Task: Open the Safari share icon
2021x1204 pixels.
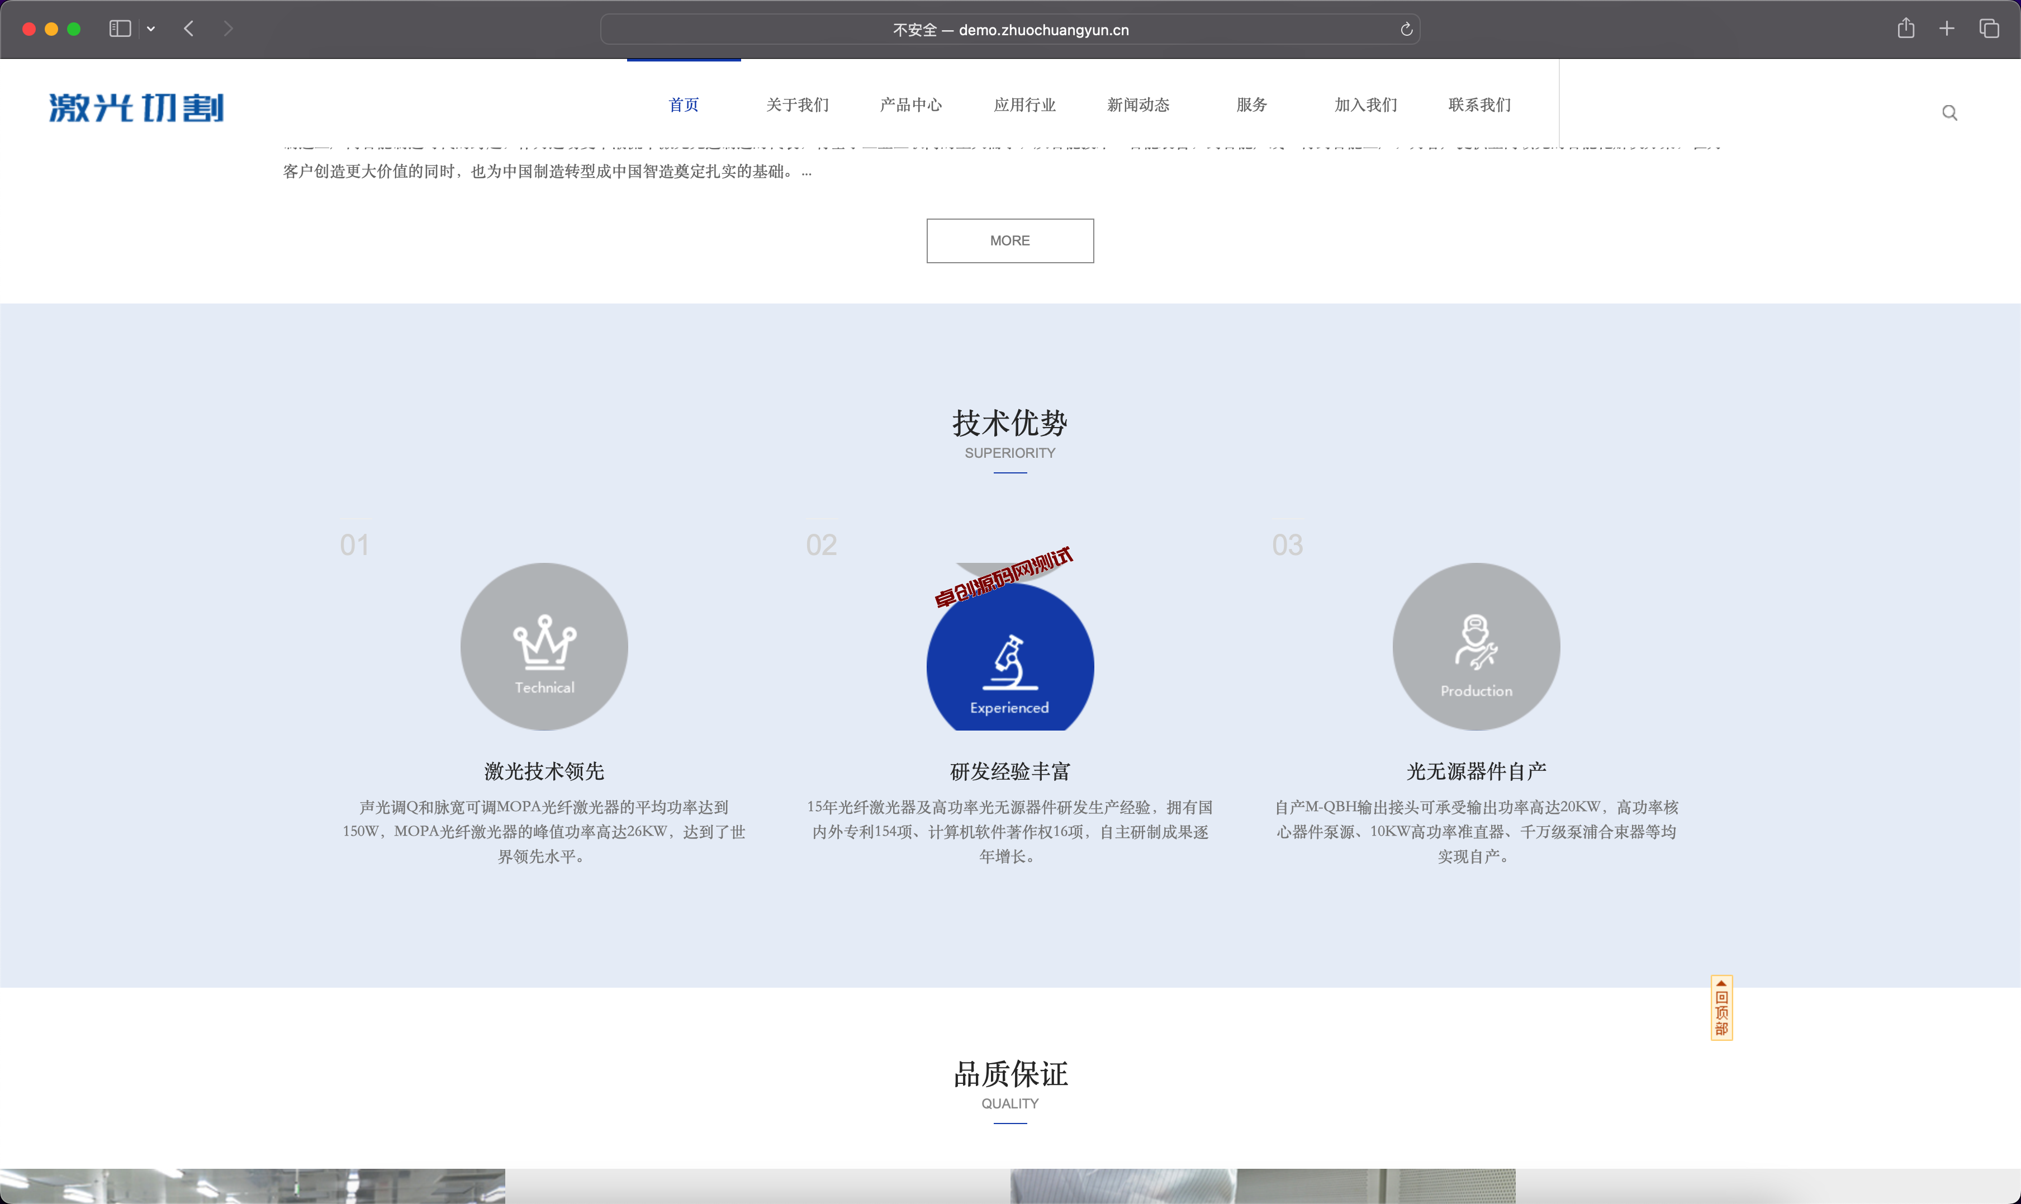Action: [x=1906, y=29]
